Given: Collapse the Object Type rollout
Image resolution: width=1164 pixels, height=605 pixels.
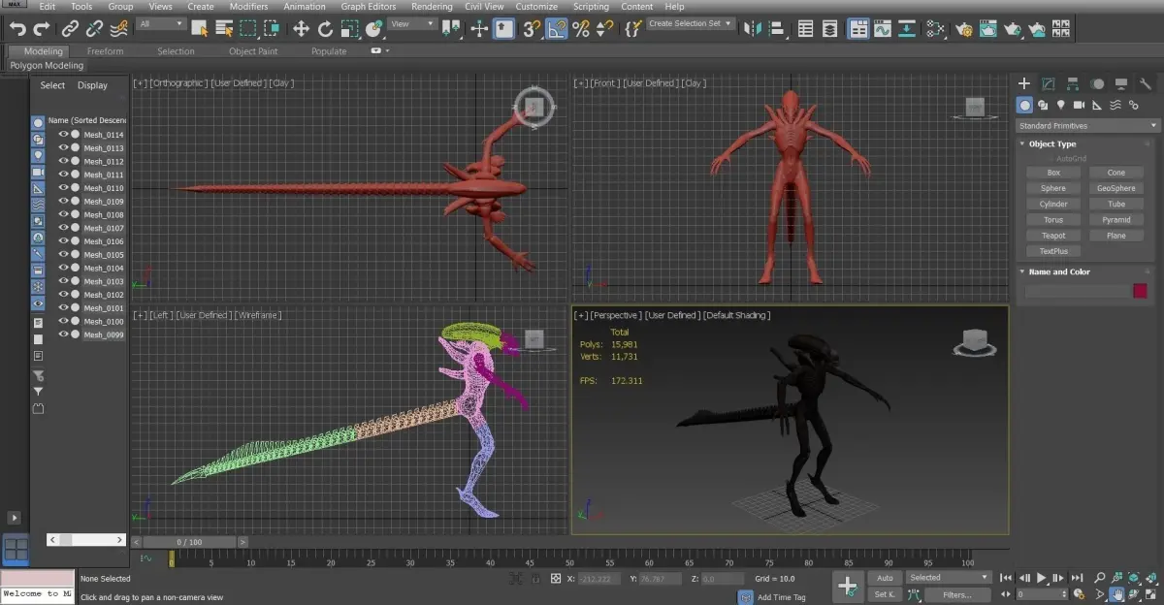Looking at the screenshot, I should coord(1052,143).
